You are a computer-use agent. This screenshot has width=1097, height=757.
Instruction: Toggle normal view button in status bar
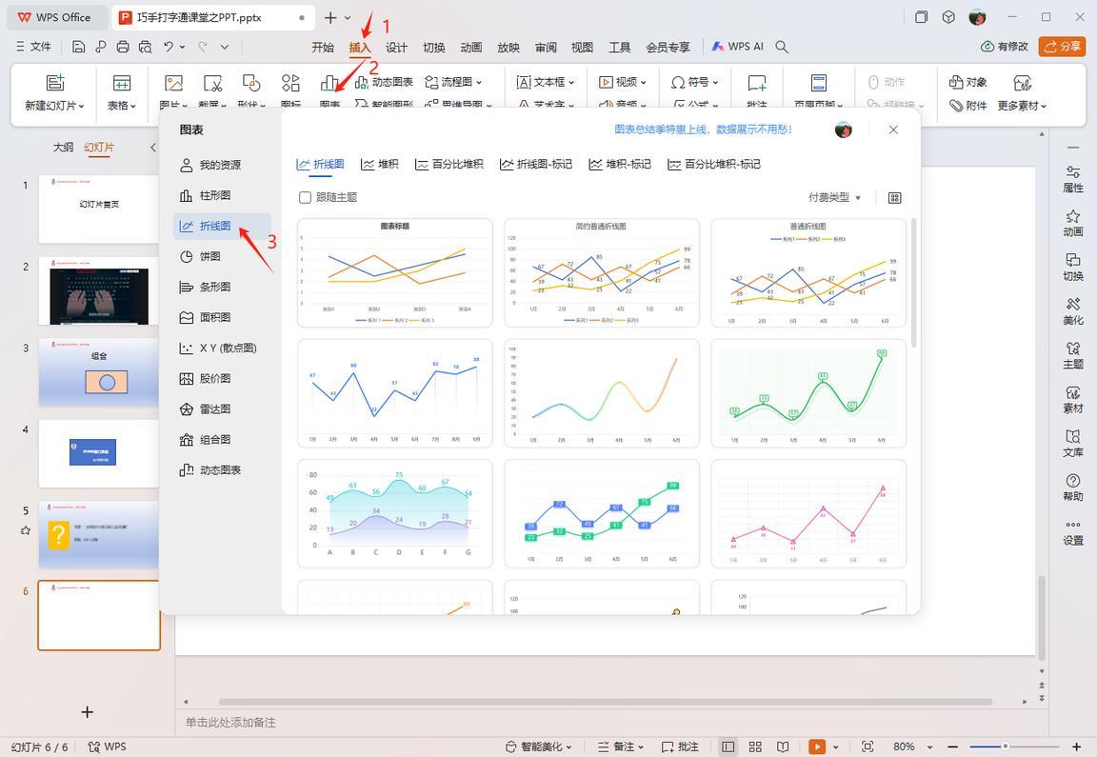728,747
